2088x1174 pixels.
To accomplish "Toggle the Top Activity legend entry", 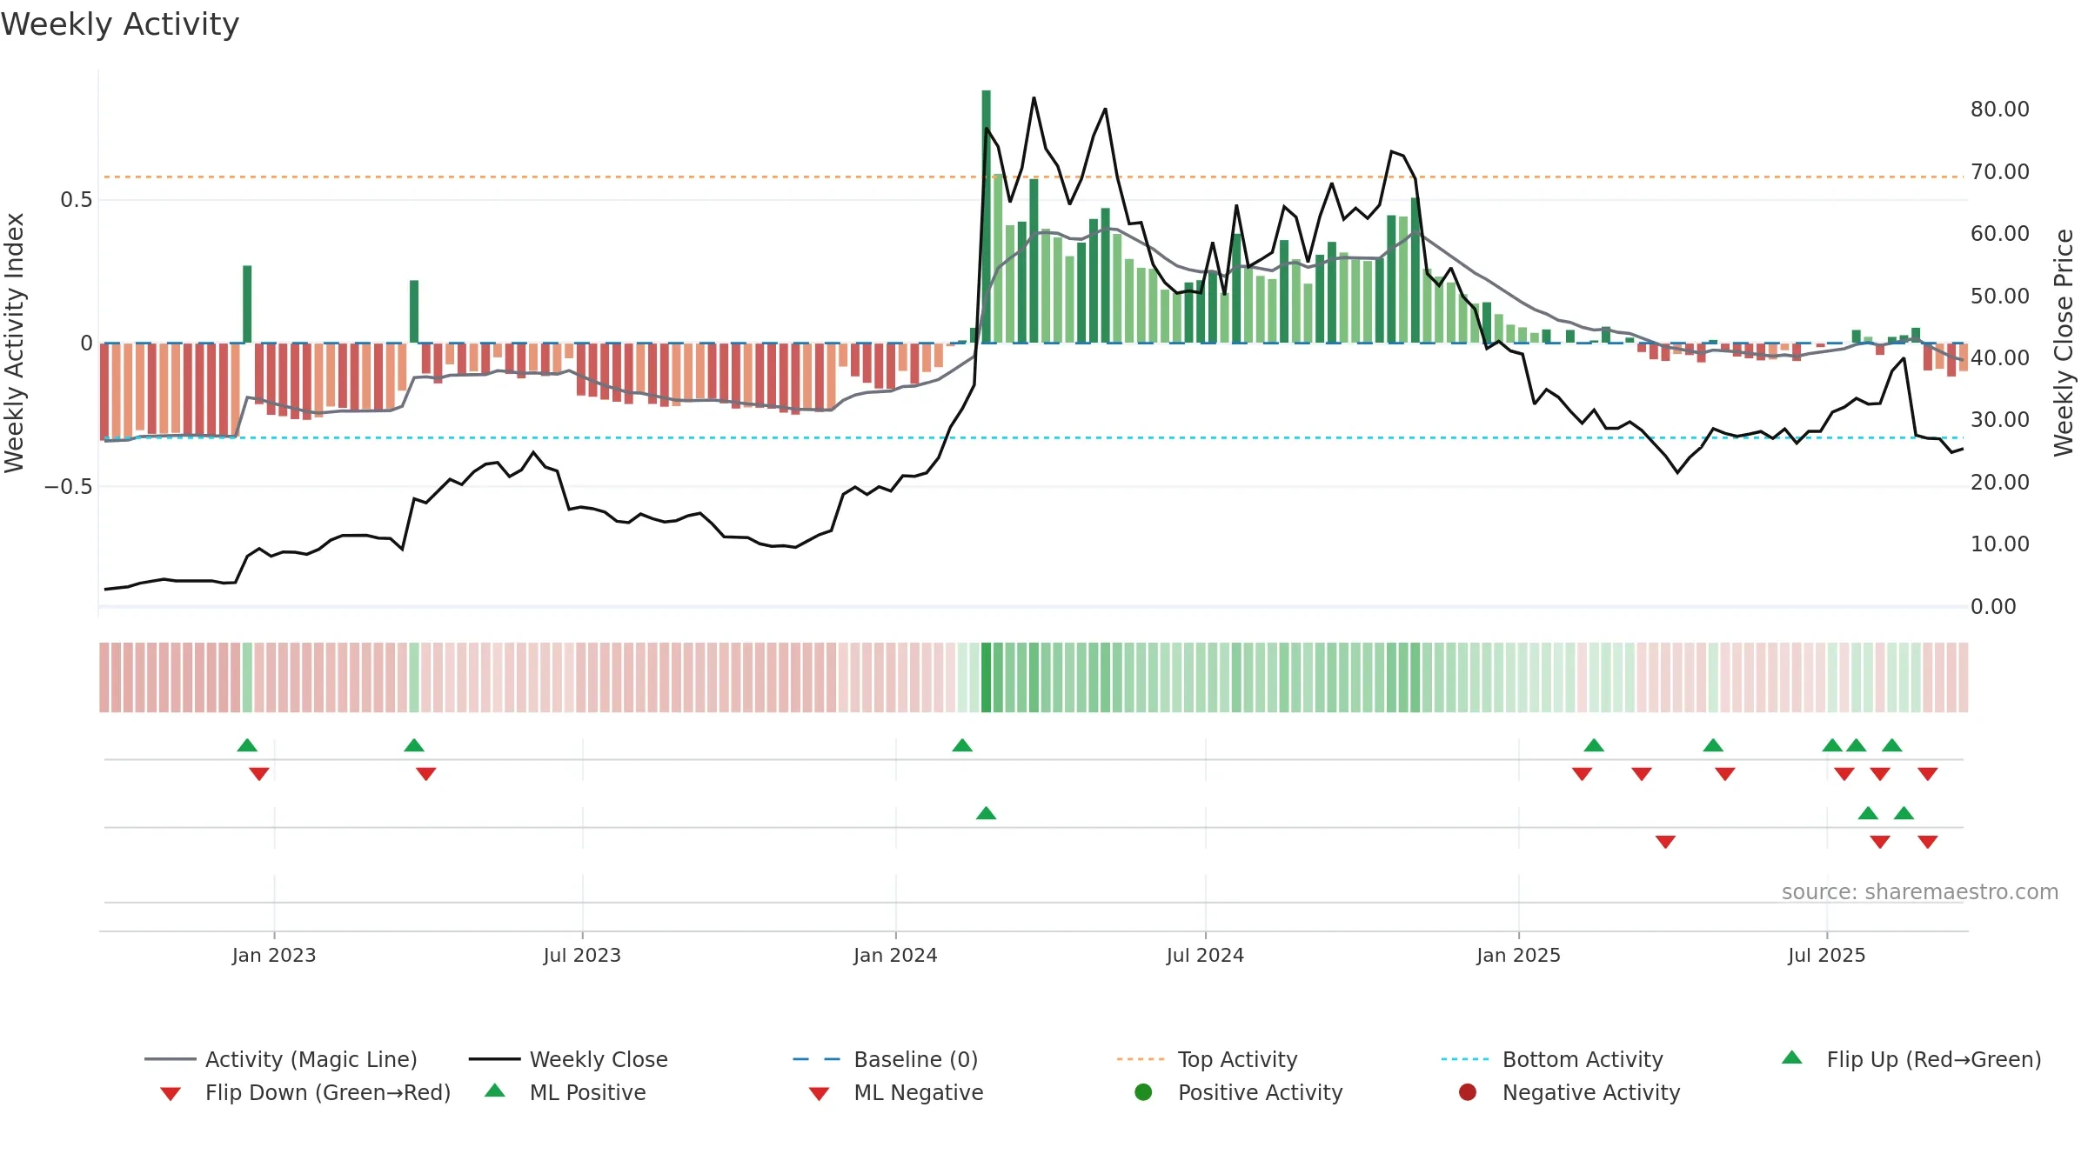I will [x=1208, y=1059].
